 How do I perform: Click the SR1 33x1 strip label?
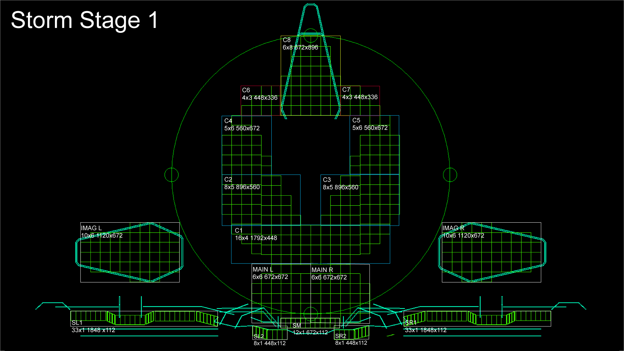point(425,327)
